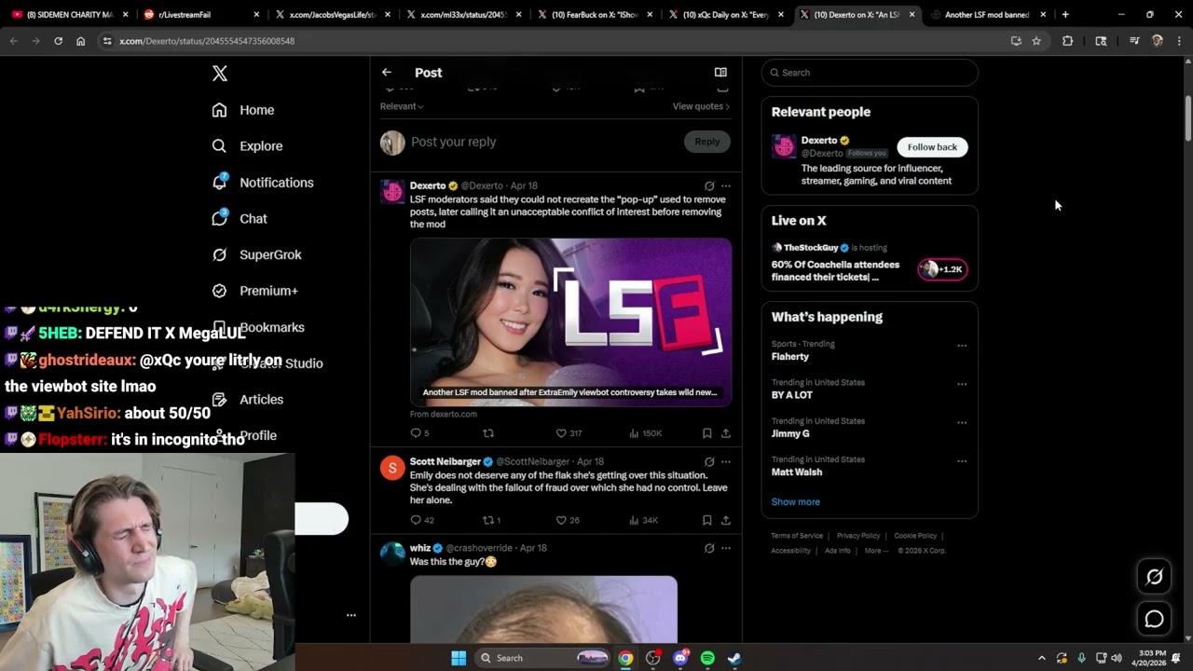Bookmark Scott Neibarger's reply
This screenshot has width=1193, height=671.
coord(707,520)
